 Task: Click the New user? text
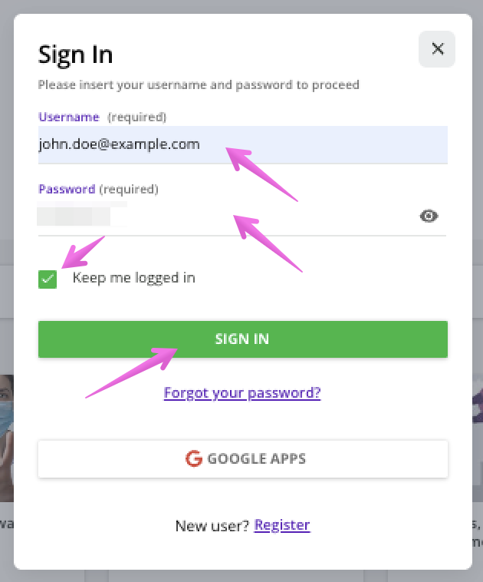[212, 526]
